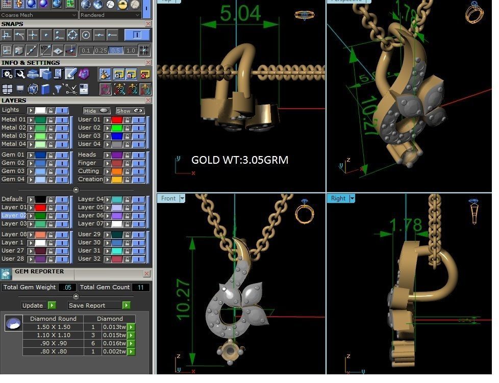This screenshot has height=383, width=499.
Task: Open the Coarse Mesh dropdown
Action: pyautogui.click(x=38, y=15)
